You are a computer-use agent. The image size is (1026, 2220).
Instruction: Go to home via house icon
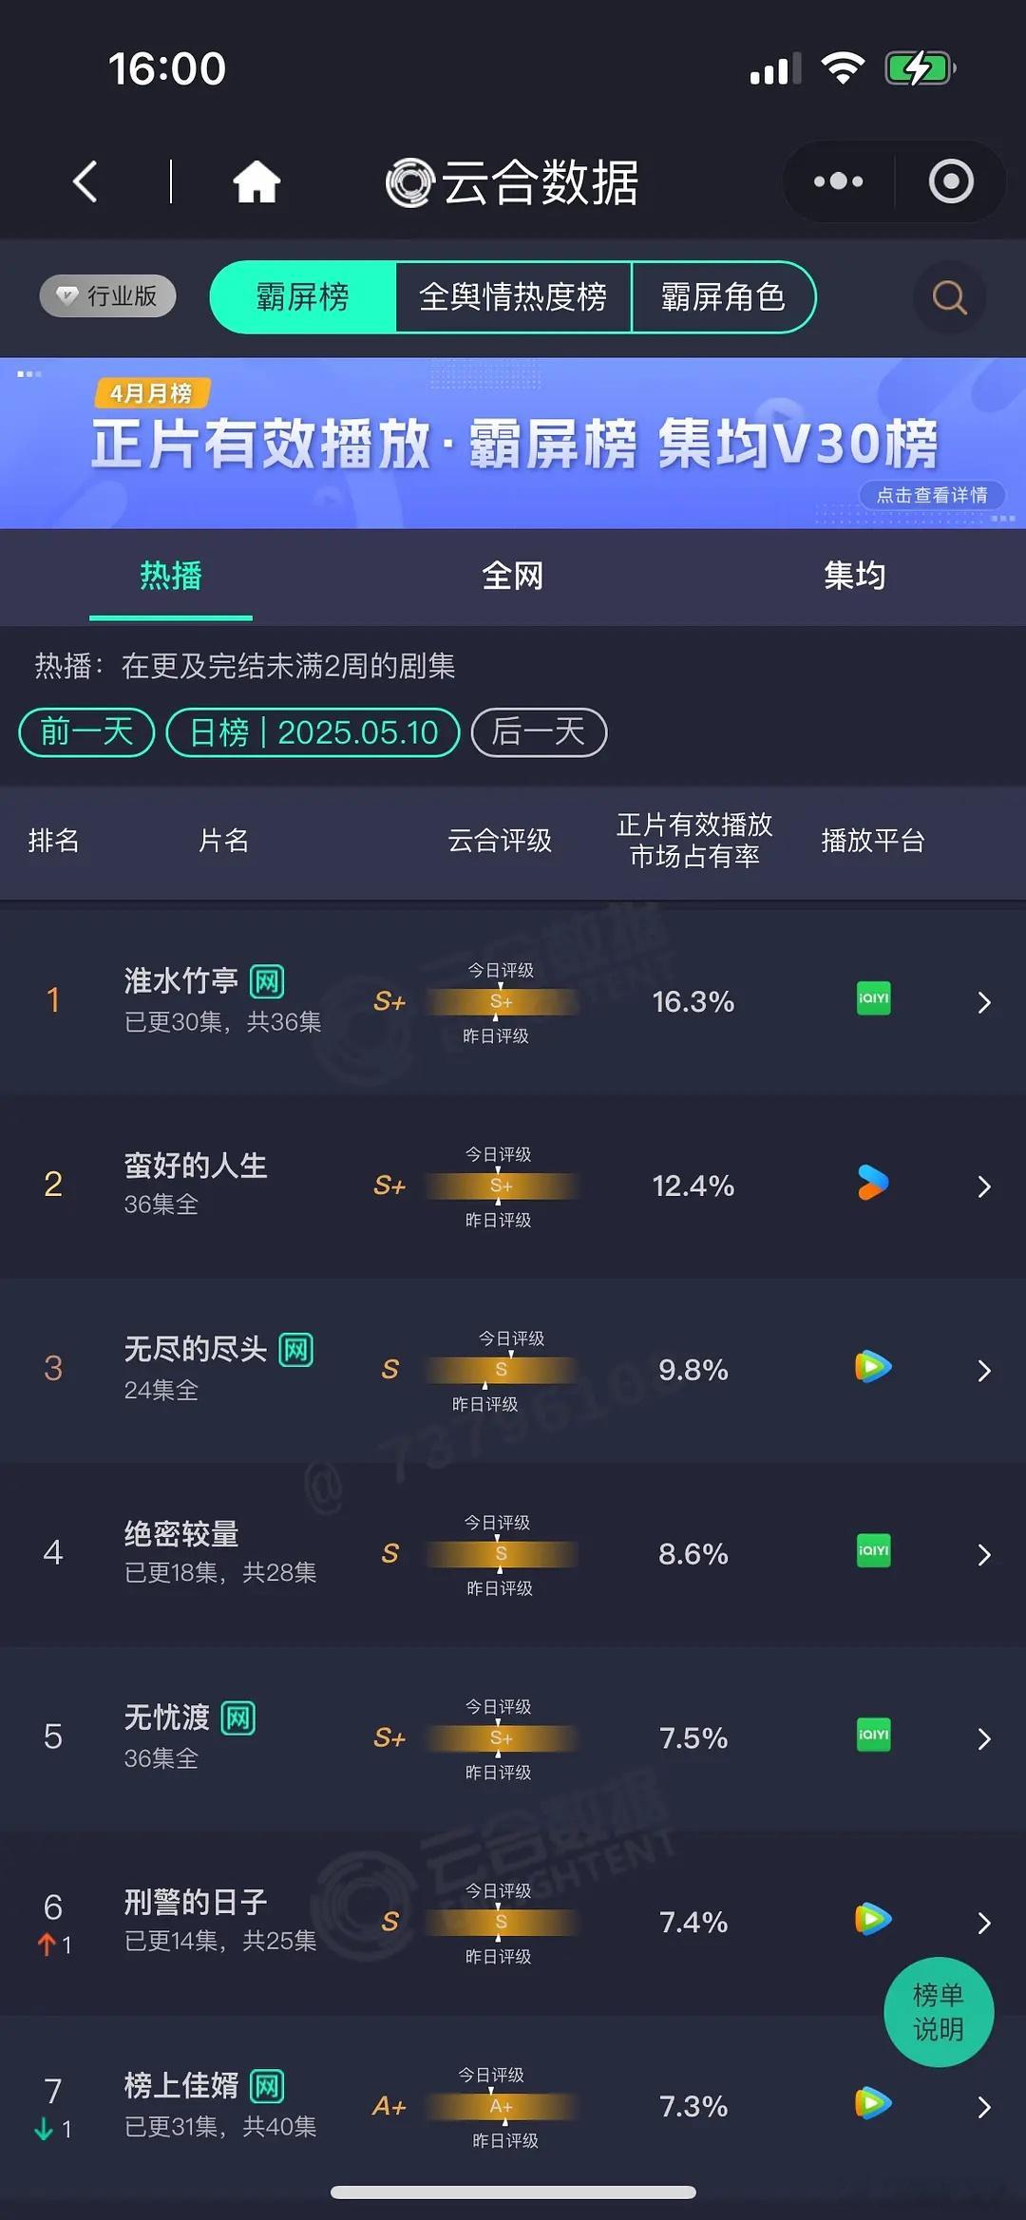tap(256, 180)
